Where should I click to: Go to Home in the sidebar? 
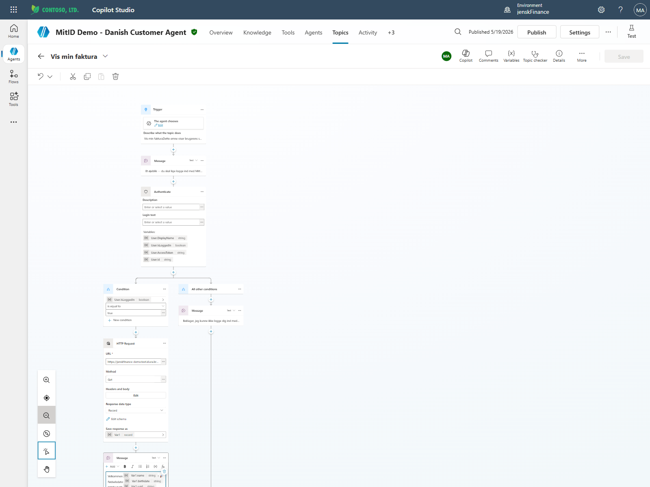(13, 31)
